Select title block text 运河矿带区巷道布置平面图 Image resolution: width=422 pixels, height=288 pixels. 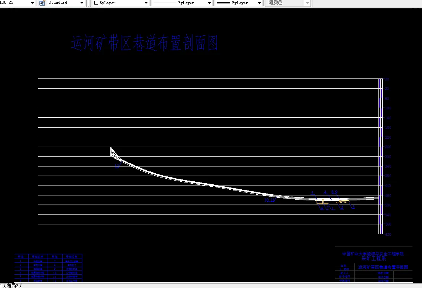coord(383,267)
